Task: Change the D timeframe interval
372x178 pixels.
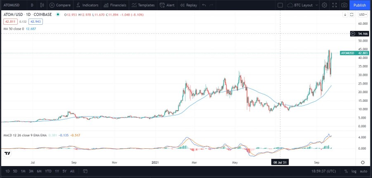Action: (32, 5)
